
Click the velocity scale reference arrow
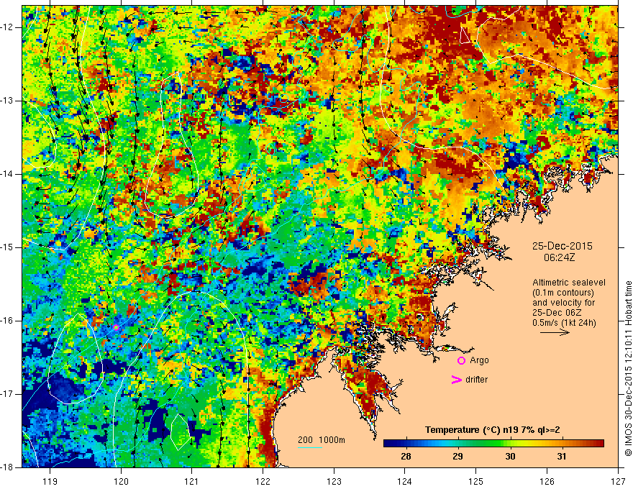pos(555,332)
